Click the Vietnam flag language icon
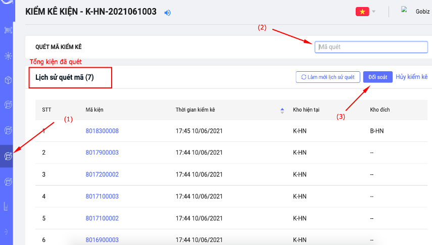The width and height of the screenshot is (432, 245). [x=362, y=12]
